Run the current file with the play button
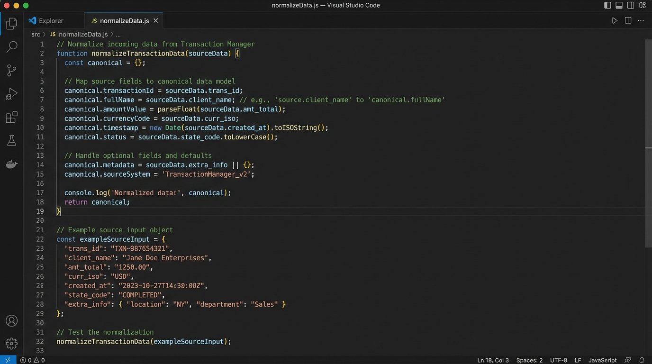This screenshot has width=652, height=364. pos(615,20)
